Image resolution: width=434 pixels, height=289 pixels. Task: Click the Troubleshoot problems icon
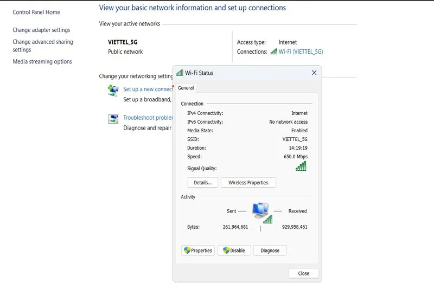(113, 119)
